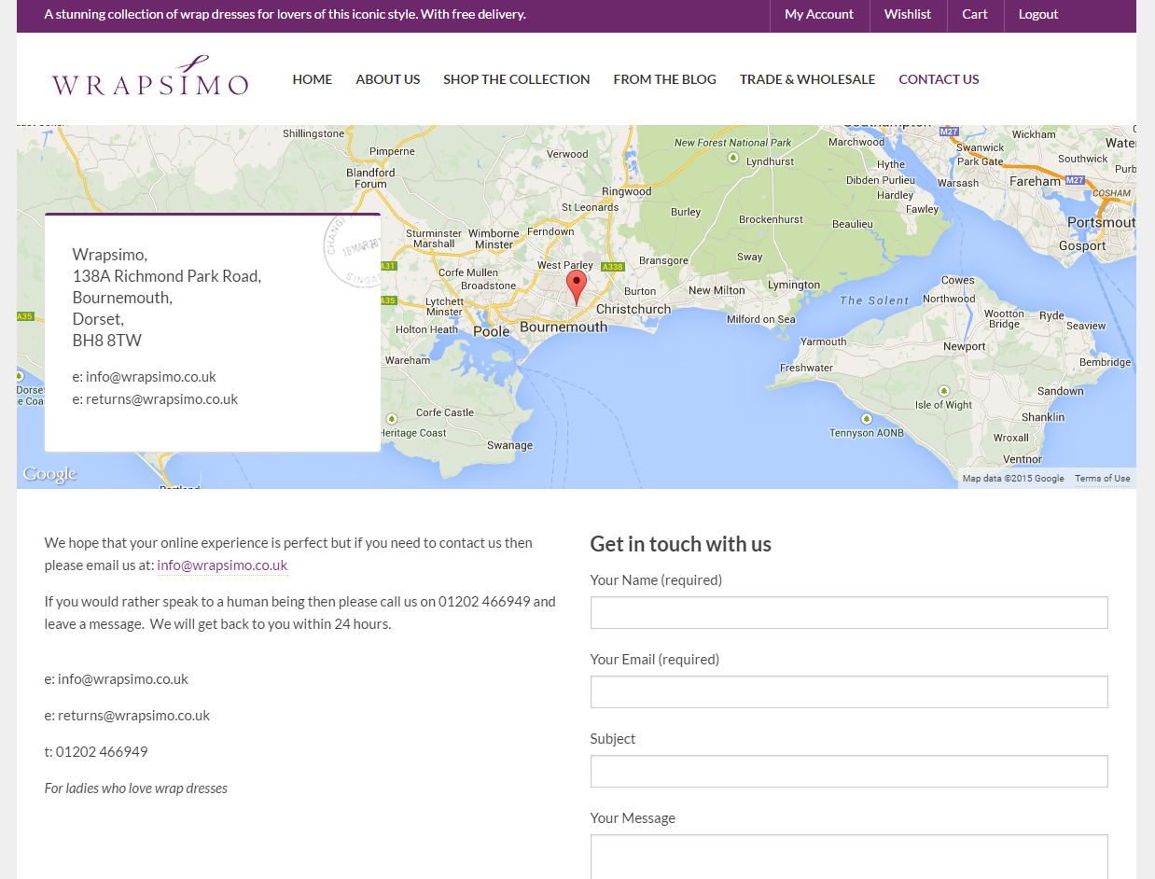Select Shop The Collection menu

tap(516, 79)
